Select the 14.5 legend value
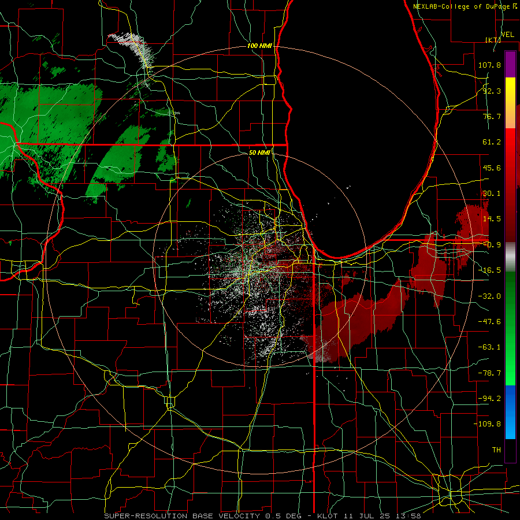The height and width of the screenshot is (520, 520). (492, 219)
